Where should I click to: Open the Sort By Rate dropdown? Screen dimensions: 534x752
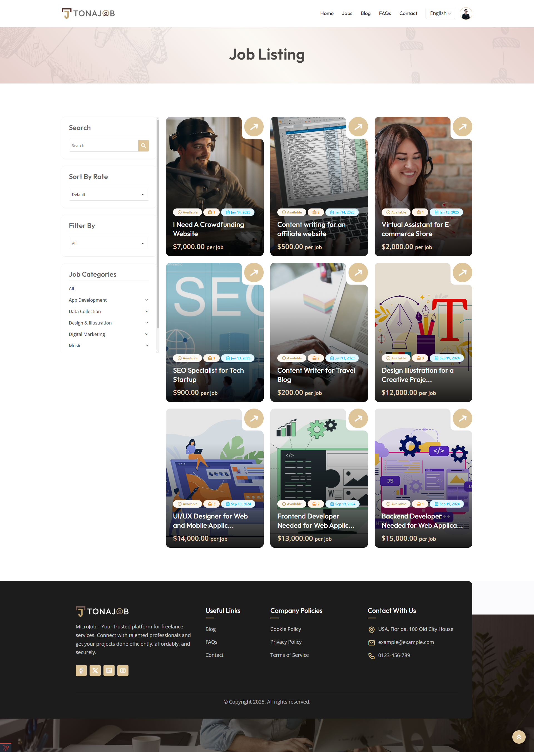point(109,195)
